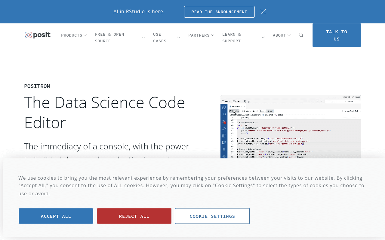385x240 pixels.
Task: Switch editor to Source mode
Action: click(x=263, y=111)
